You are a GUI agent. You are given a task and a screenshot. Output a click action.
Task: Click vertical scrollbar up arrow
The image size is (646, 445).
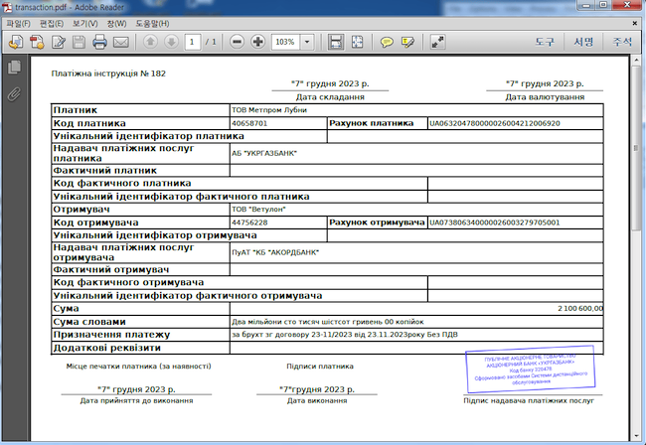(636, 61)
